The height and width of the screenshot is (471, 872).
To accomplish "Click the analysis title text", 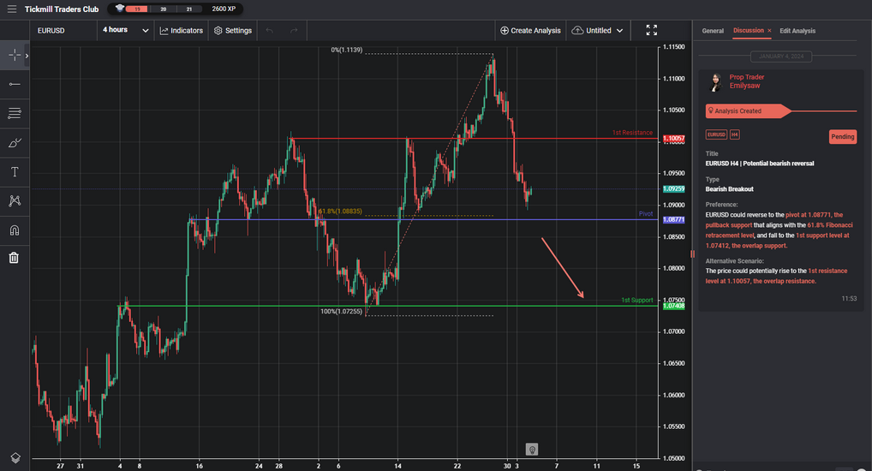I will pyautogui.click(x=759, y=164).
